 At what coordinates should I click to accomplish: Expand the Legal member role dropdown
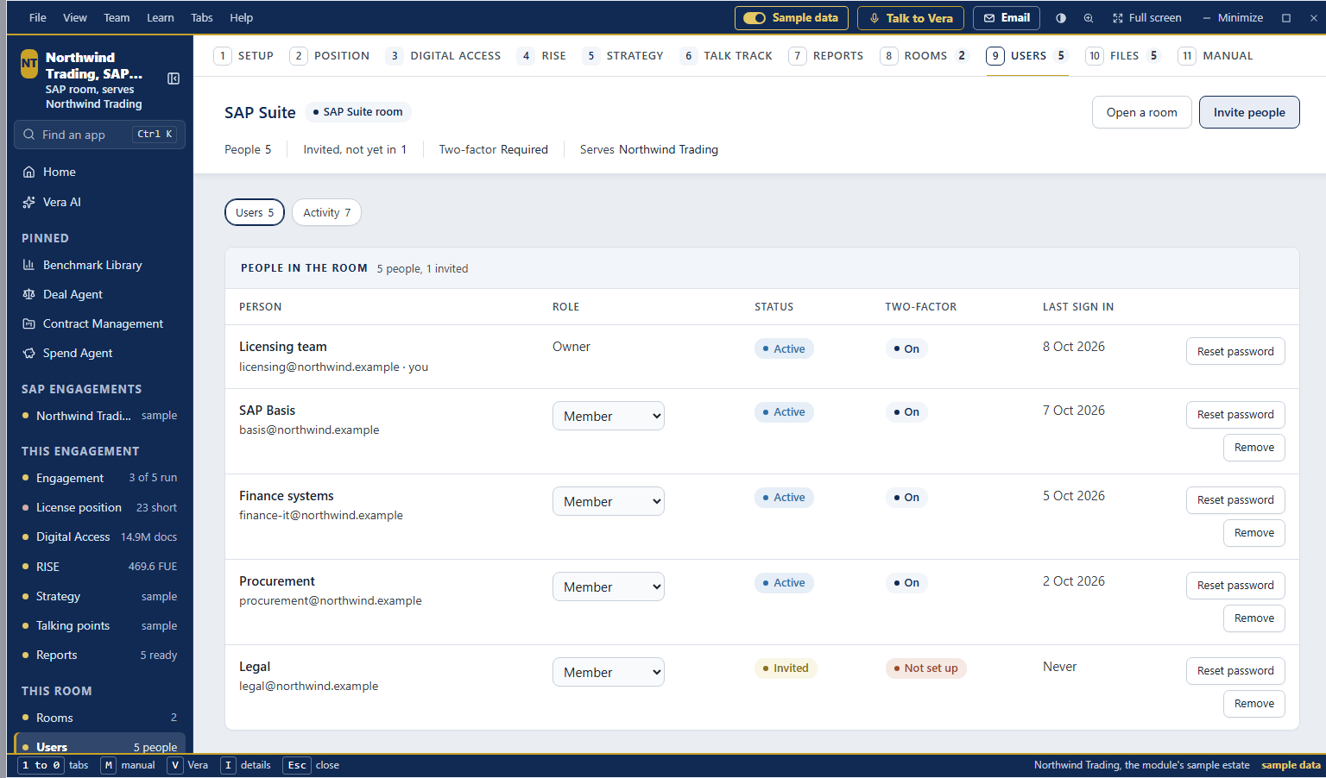click(609, 672)
